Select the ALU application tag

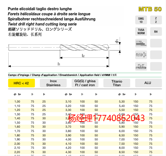pos(148,83)
